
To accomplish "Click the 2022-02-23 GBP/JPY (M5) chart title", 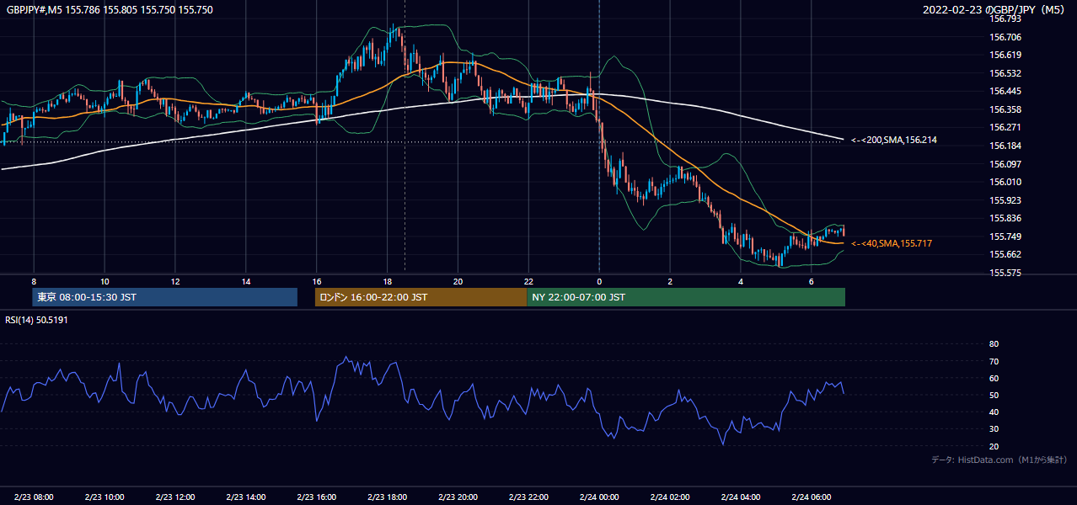I will 995,10.
